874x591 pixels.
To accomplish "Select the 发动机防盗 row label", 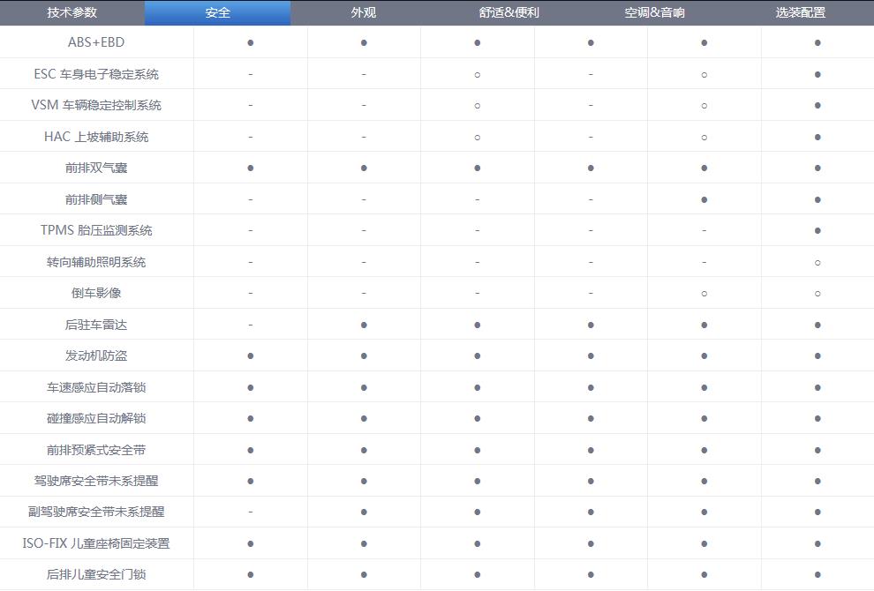I will click(96, 355).
